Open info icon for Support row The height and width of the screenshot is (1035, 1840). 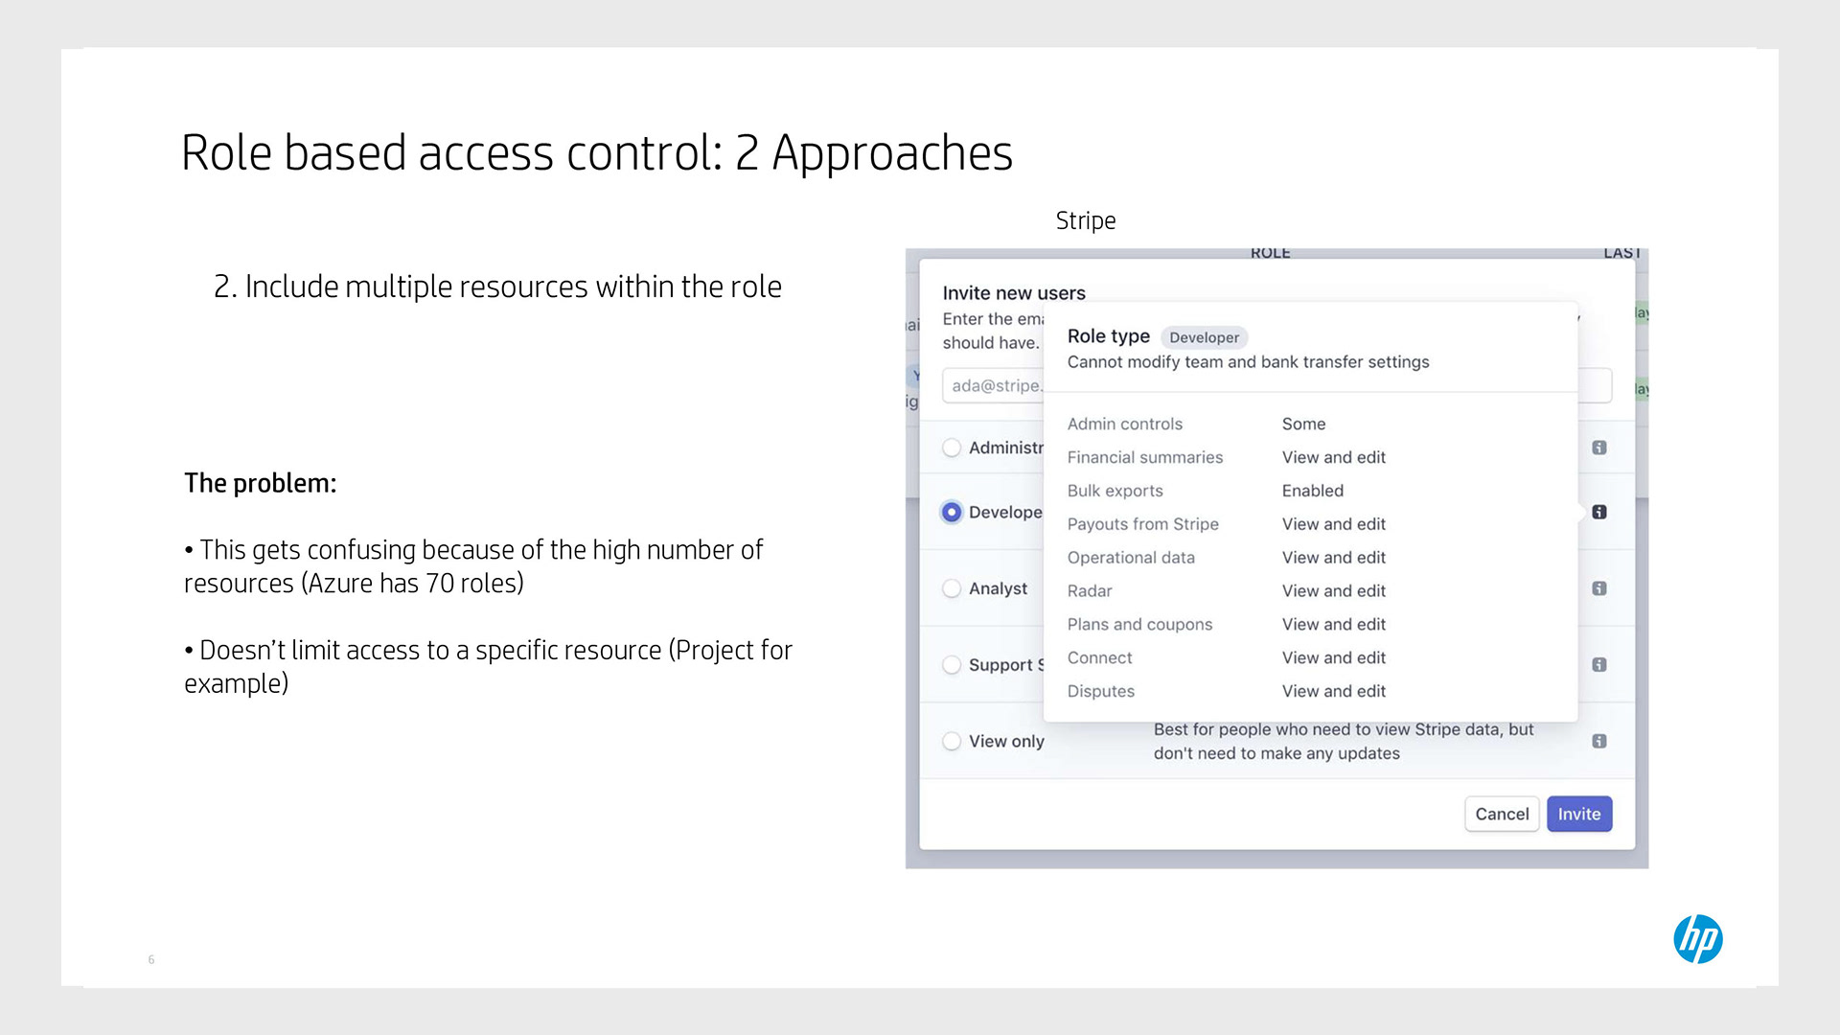point(1599,664)
